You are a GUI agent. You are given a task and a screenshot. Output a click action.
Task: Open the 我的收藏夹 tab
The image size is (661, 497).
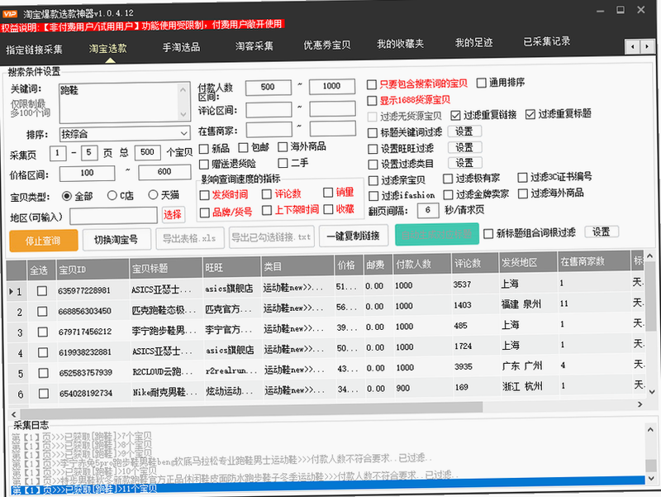[400, 44]
